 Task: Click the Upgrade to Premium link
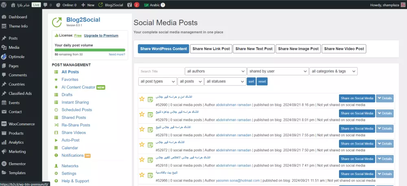[101, 35]
